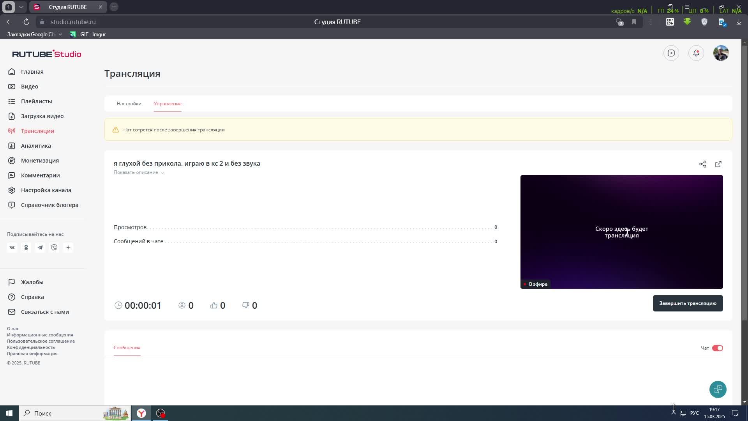Open Пользовательское соглашение link
Image resolution: width=748 pixels, height=421 pixels.
point(41,341)
